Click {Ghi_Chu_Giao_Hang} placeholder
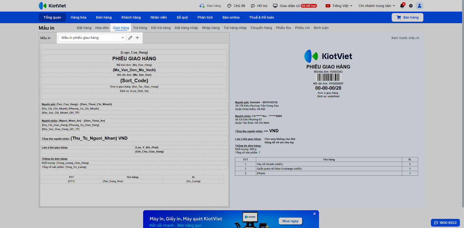The width and height of the screenshot is (464, 228). 149,152
